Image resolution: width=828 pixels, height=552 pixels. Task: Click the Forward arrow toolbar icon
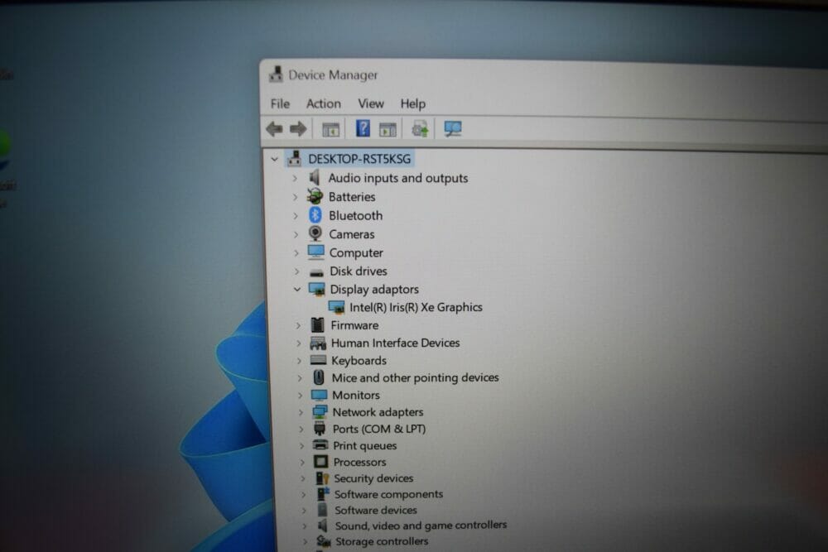click(x=298, y=129)
